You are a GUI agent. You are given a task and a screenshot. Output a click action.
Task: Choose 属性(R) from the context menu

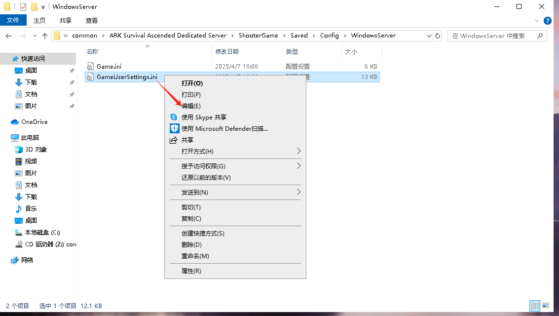pyautogui.click(x=235, y=271)
